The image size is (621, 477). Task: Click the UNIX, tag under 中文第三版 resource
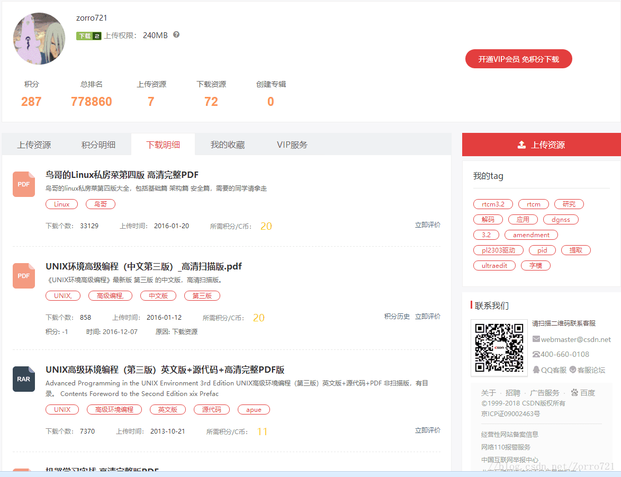(x=63, y=295)
